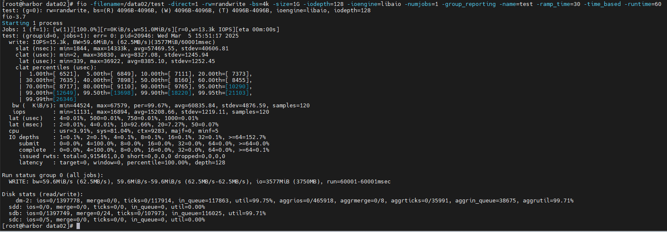This screenshot has height=232, width=667.
Task: Click the dm-2 disk statistics line
Action: [x=295, y=200]
